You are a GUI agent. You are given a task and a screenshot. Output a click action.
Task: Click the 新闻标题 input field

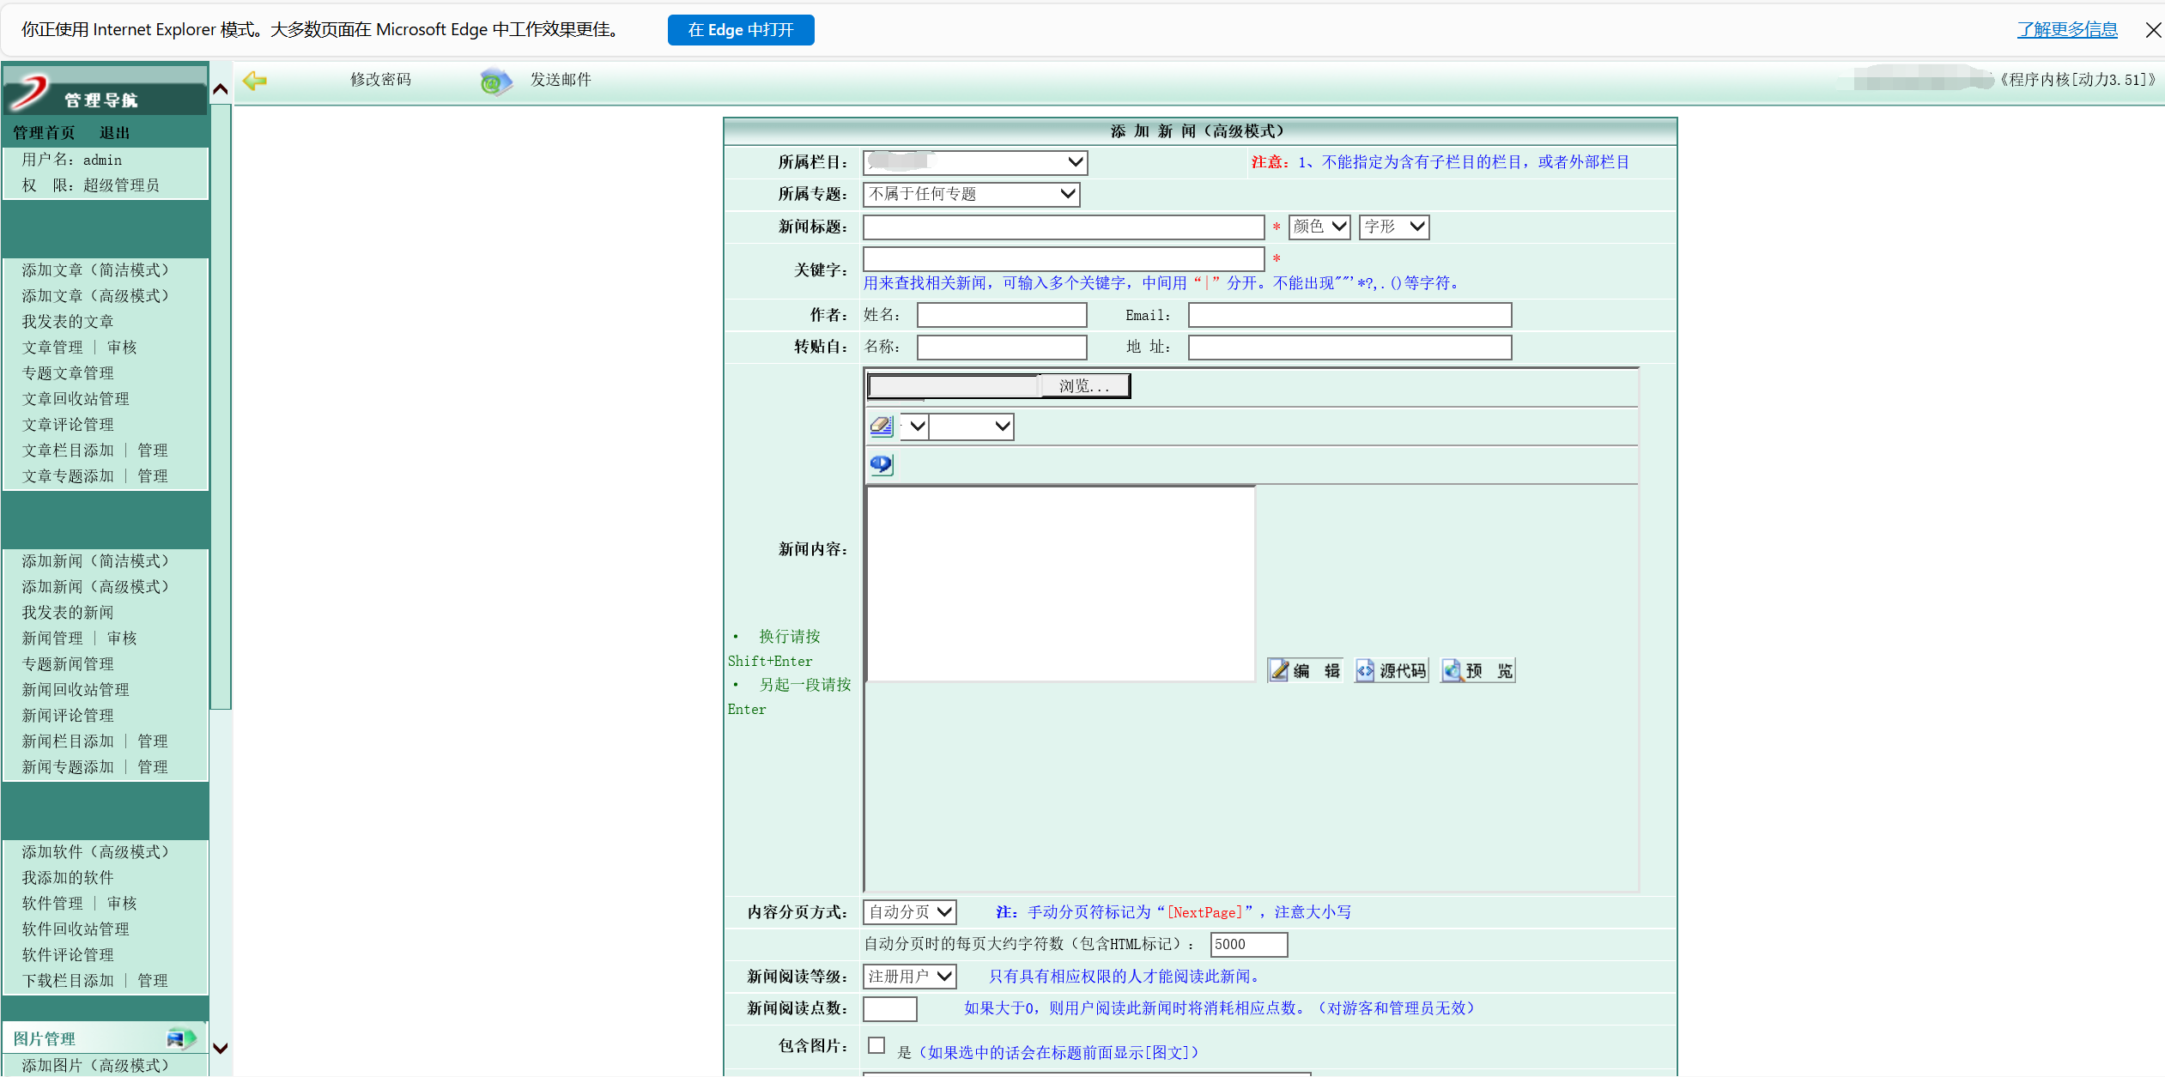(x=1064, y=227)
